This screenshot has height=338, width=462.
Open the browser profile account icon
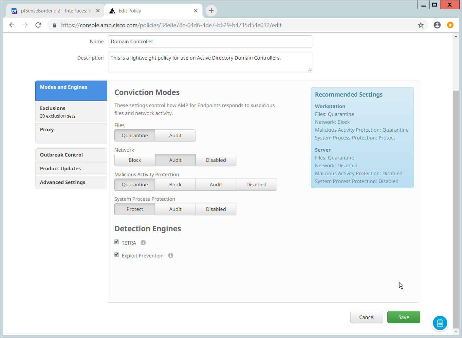coord(437,25)
